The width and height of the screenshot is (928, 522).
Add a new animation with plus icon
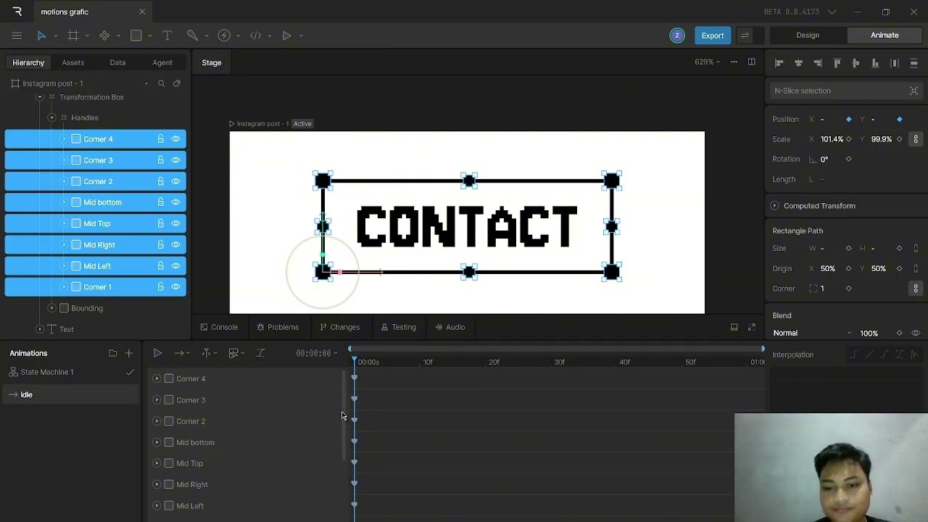129,353
